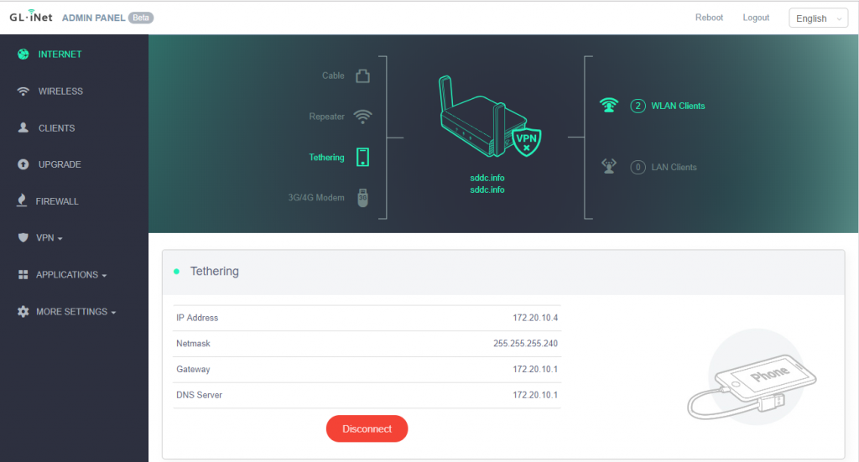
Task: Open the English language dropdown
Action: click(818, 18)
